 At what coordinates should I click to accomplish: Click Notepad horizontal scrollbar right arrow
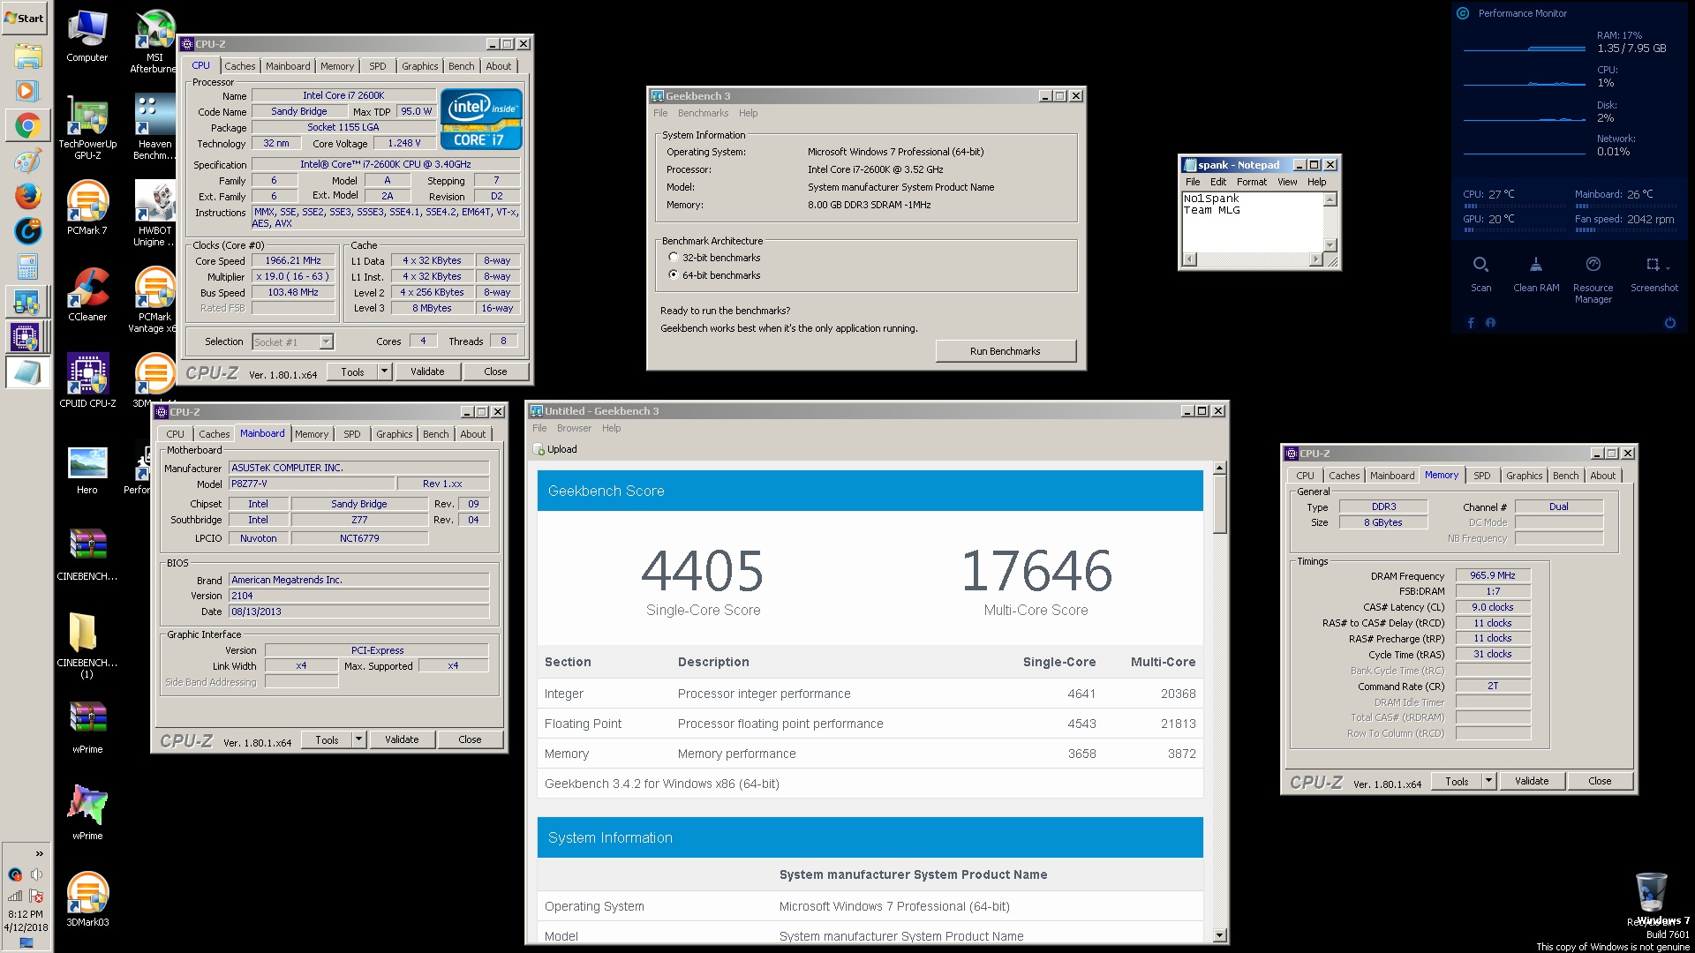point(1316,259)
